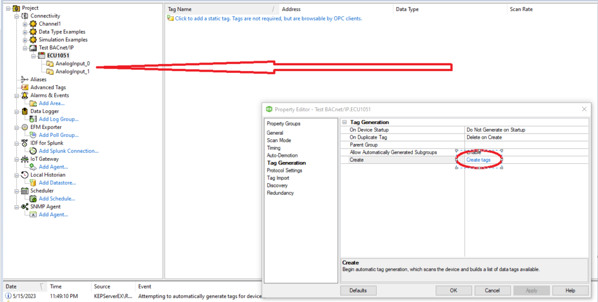This screenshot has width=598, height=302.
Task: Expand the Channel1 node
Action: point(25,24)
